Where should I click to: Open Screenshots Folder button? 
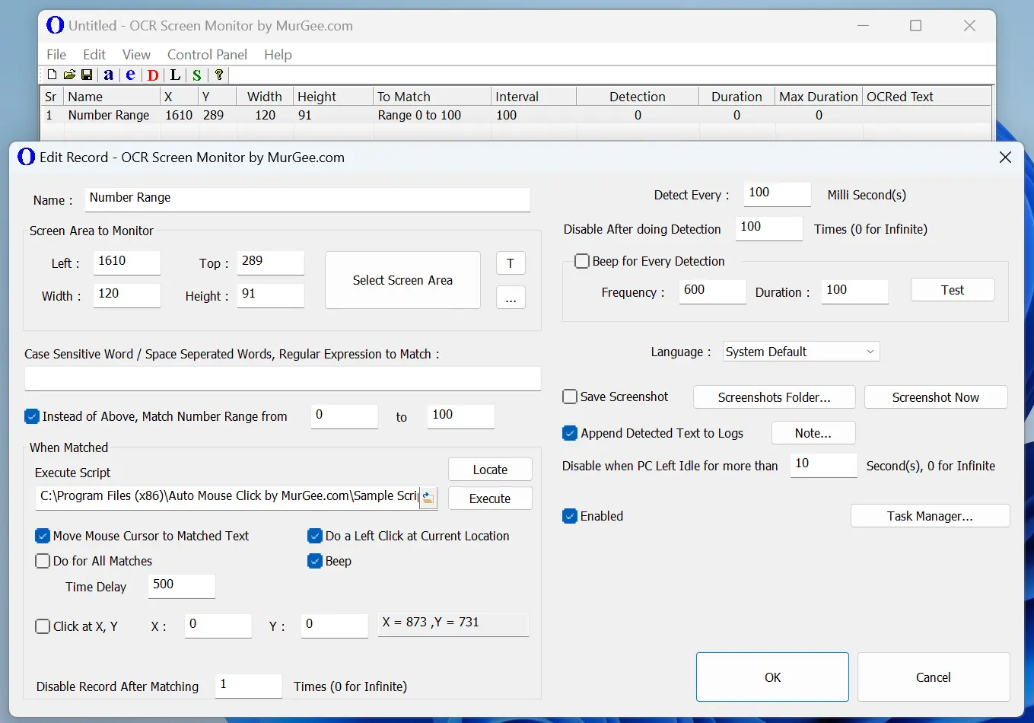tap(775, 397)
